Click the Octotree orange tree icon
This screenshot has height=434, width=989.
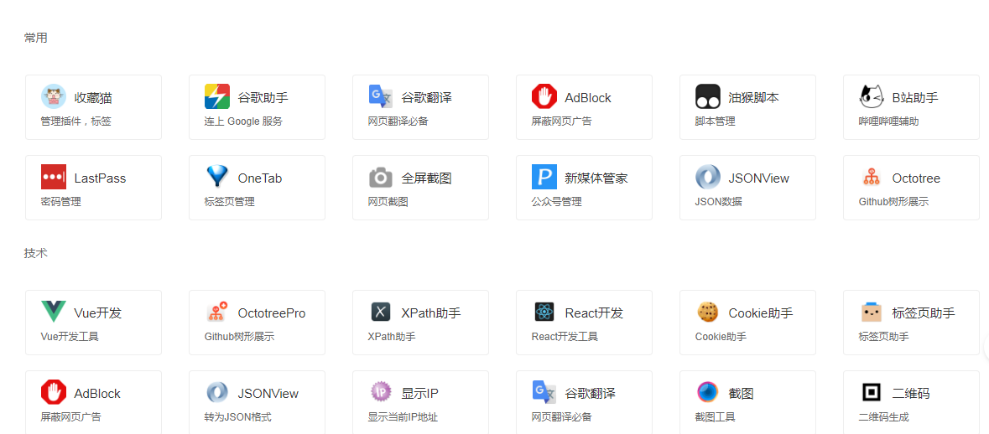coord(871,178)
